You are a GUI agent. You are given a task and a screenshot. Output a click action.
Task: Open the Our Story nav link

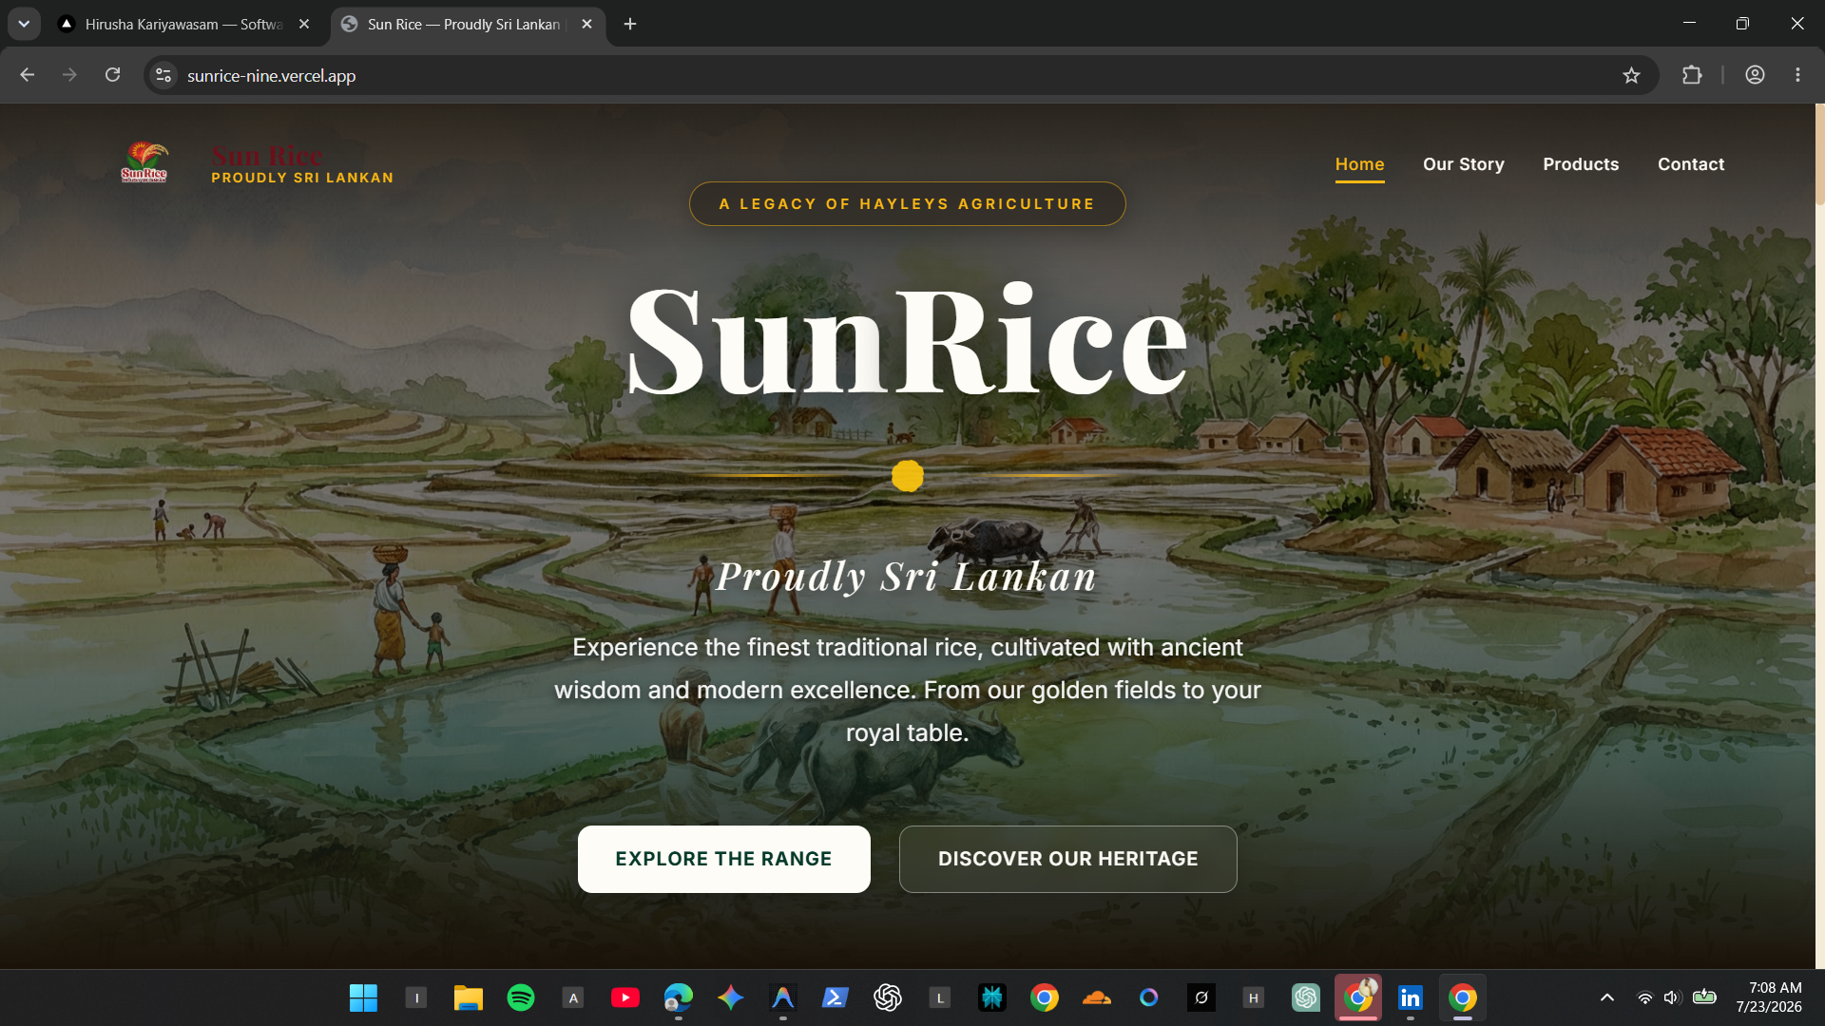point(1463,164)
